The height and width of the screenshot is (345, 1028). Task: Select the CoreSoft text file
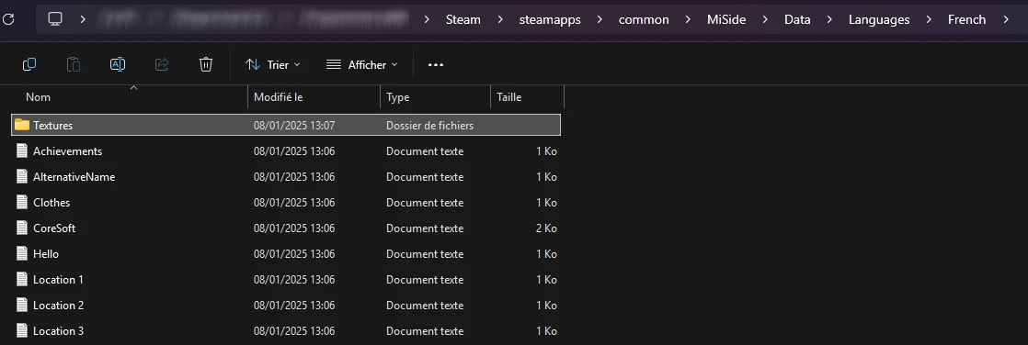click(x=286, y=228)
